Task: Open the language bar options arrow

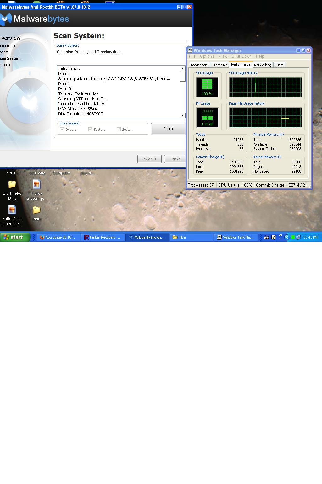Action: pos(280,239)
